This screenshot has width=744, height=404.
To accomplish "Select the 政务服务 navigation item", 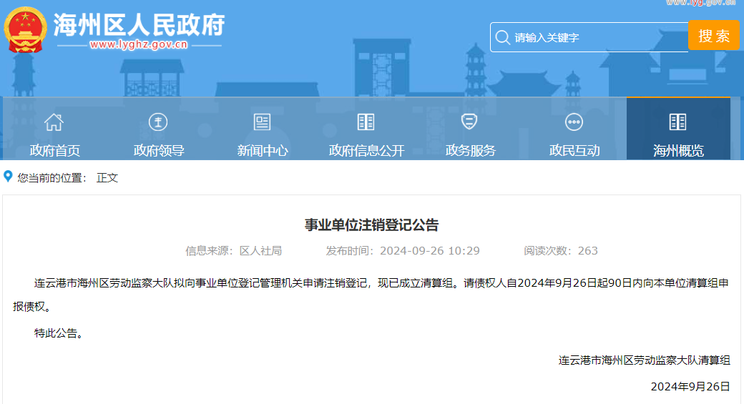I will pos(470,150).
